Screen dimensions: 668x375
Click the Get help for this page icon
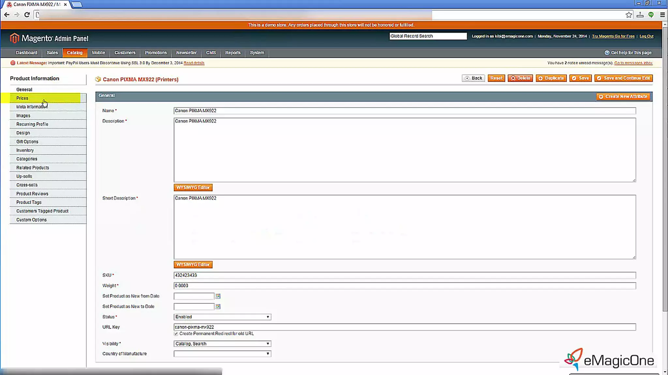607,53
